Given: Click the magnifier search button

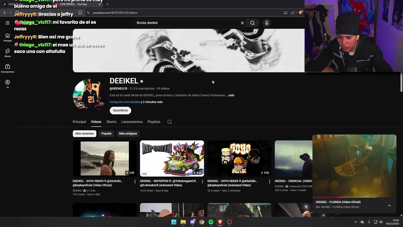Looking at the screenshot, I should (253, 23).
